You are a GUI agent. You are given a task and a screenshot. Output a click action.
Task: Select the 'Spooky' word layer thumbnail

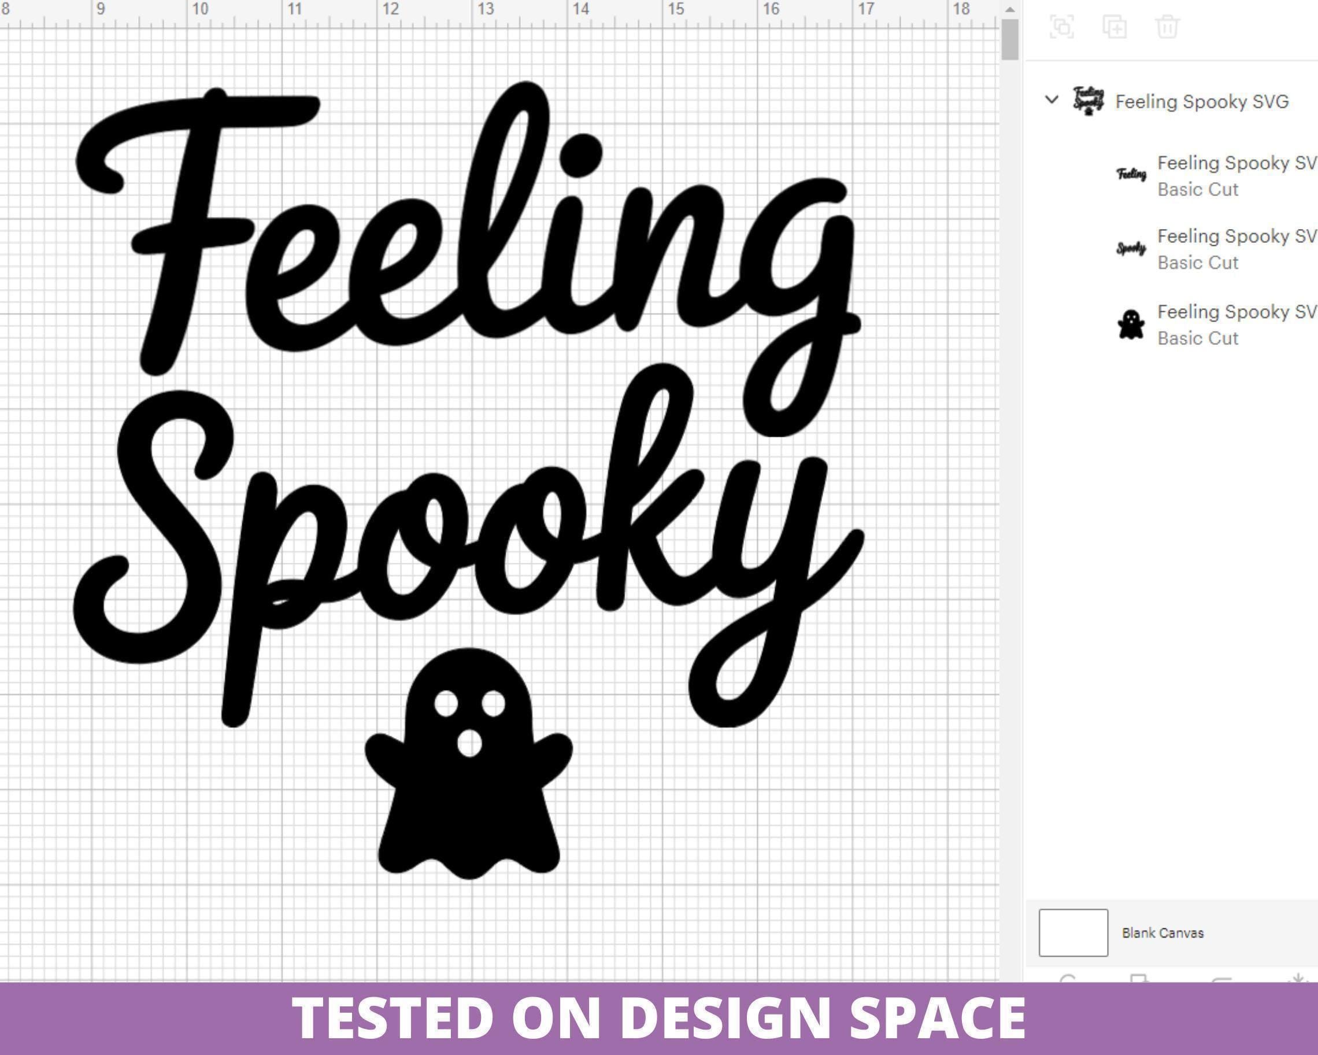point(1131,248)
